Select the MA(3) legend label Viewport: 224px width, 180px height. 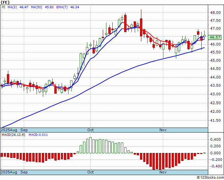(x=12, y=7)
